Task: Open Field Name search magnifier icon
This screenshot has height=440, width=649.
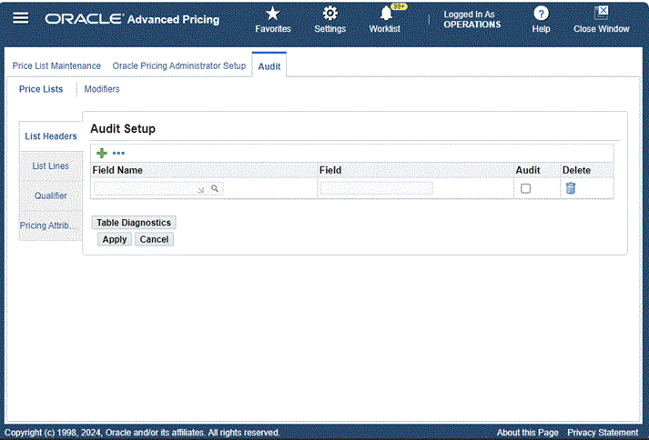Action: 215,188
